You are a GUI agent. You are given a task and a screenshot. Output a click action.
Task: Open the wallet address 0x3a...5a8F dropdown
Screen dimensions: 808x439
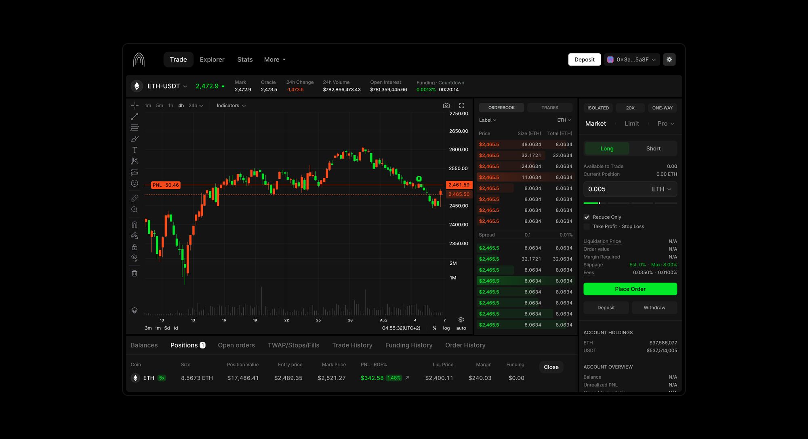click(632, 59)
